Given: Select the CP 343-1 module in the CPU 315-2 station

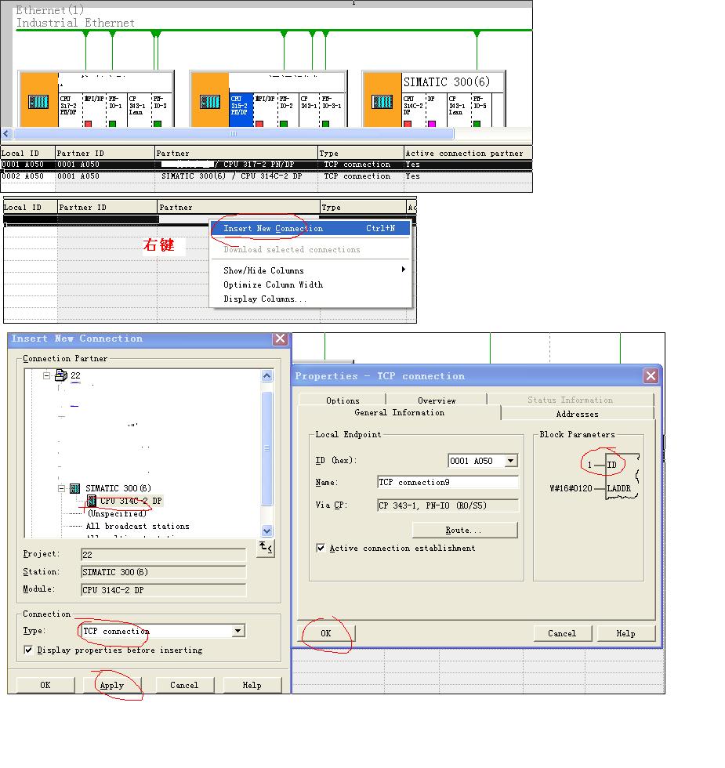Looking at the screenshot, I should tap(309, 110).
